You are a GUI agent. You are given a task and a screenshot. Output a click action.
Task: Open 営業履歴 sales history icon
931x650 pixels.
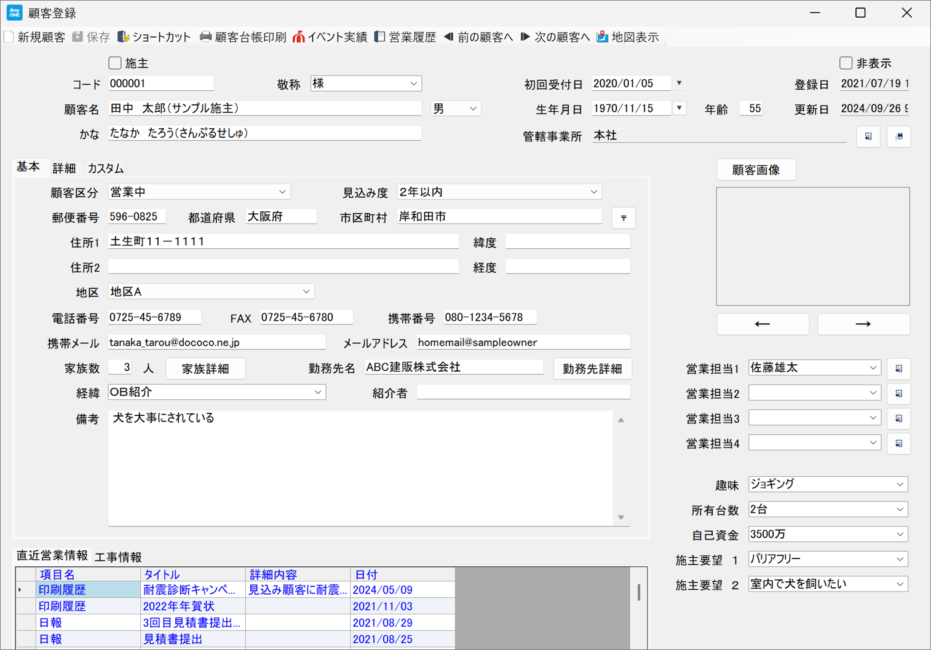(x=380, y=37)
